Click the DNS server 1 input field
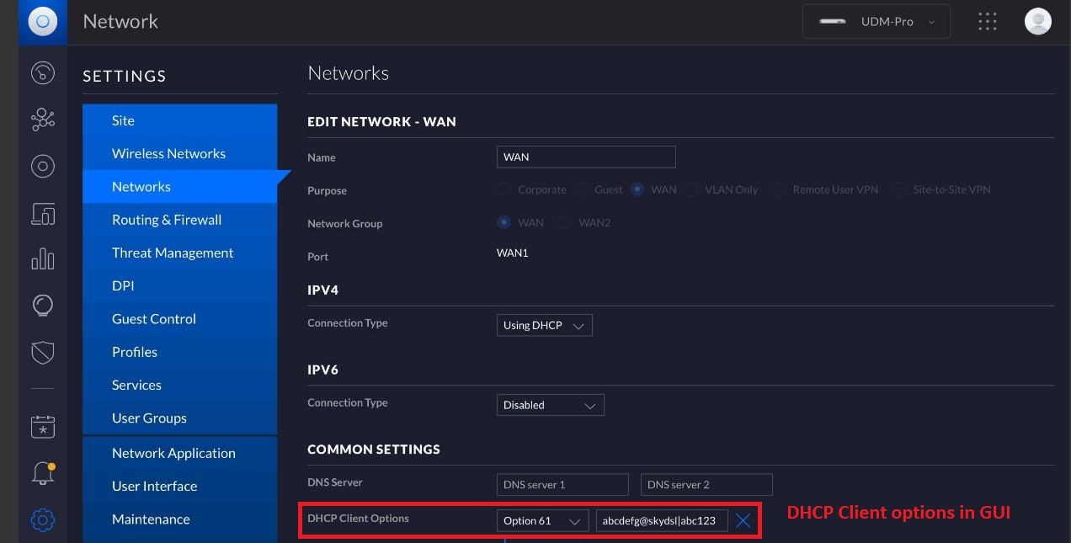This screenshot has height=543, width=1071. [562, 484]
